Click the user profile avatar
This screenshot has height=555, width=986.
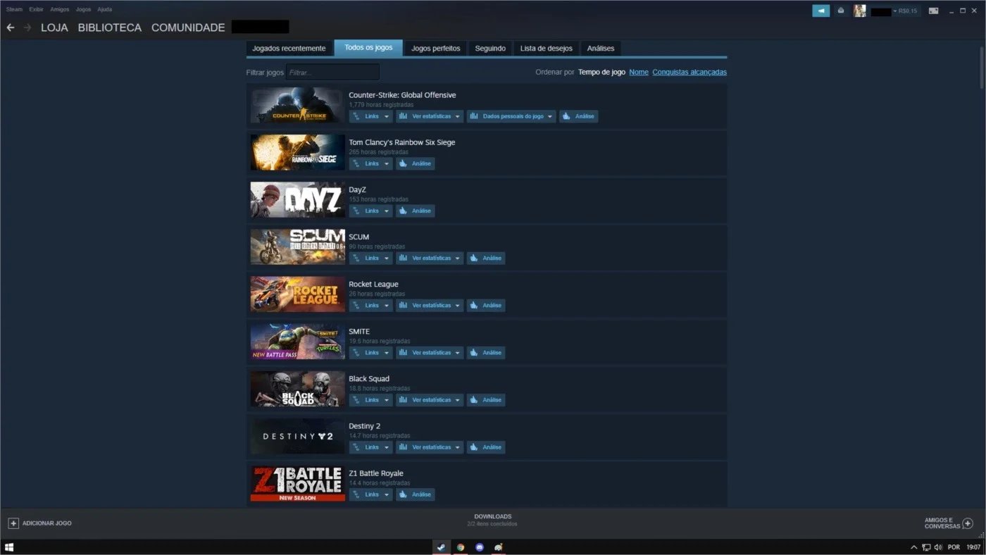(x=859, y=11)
